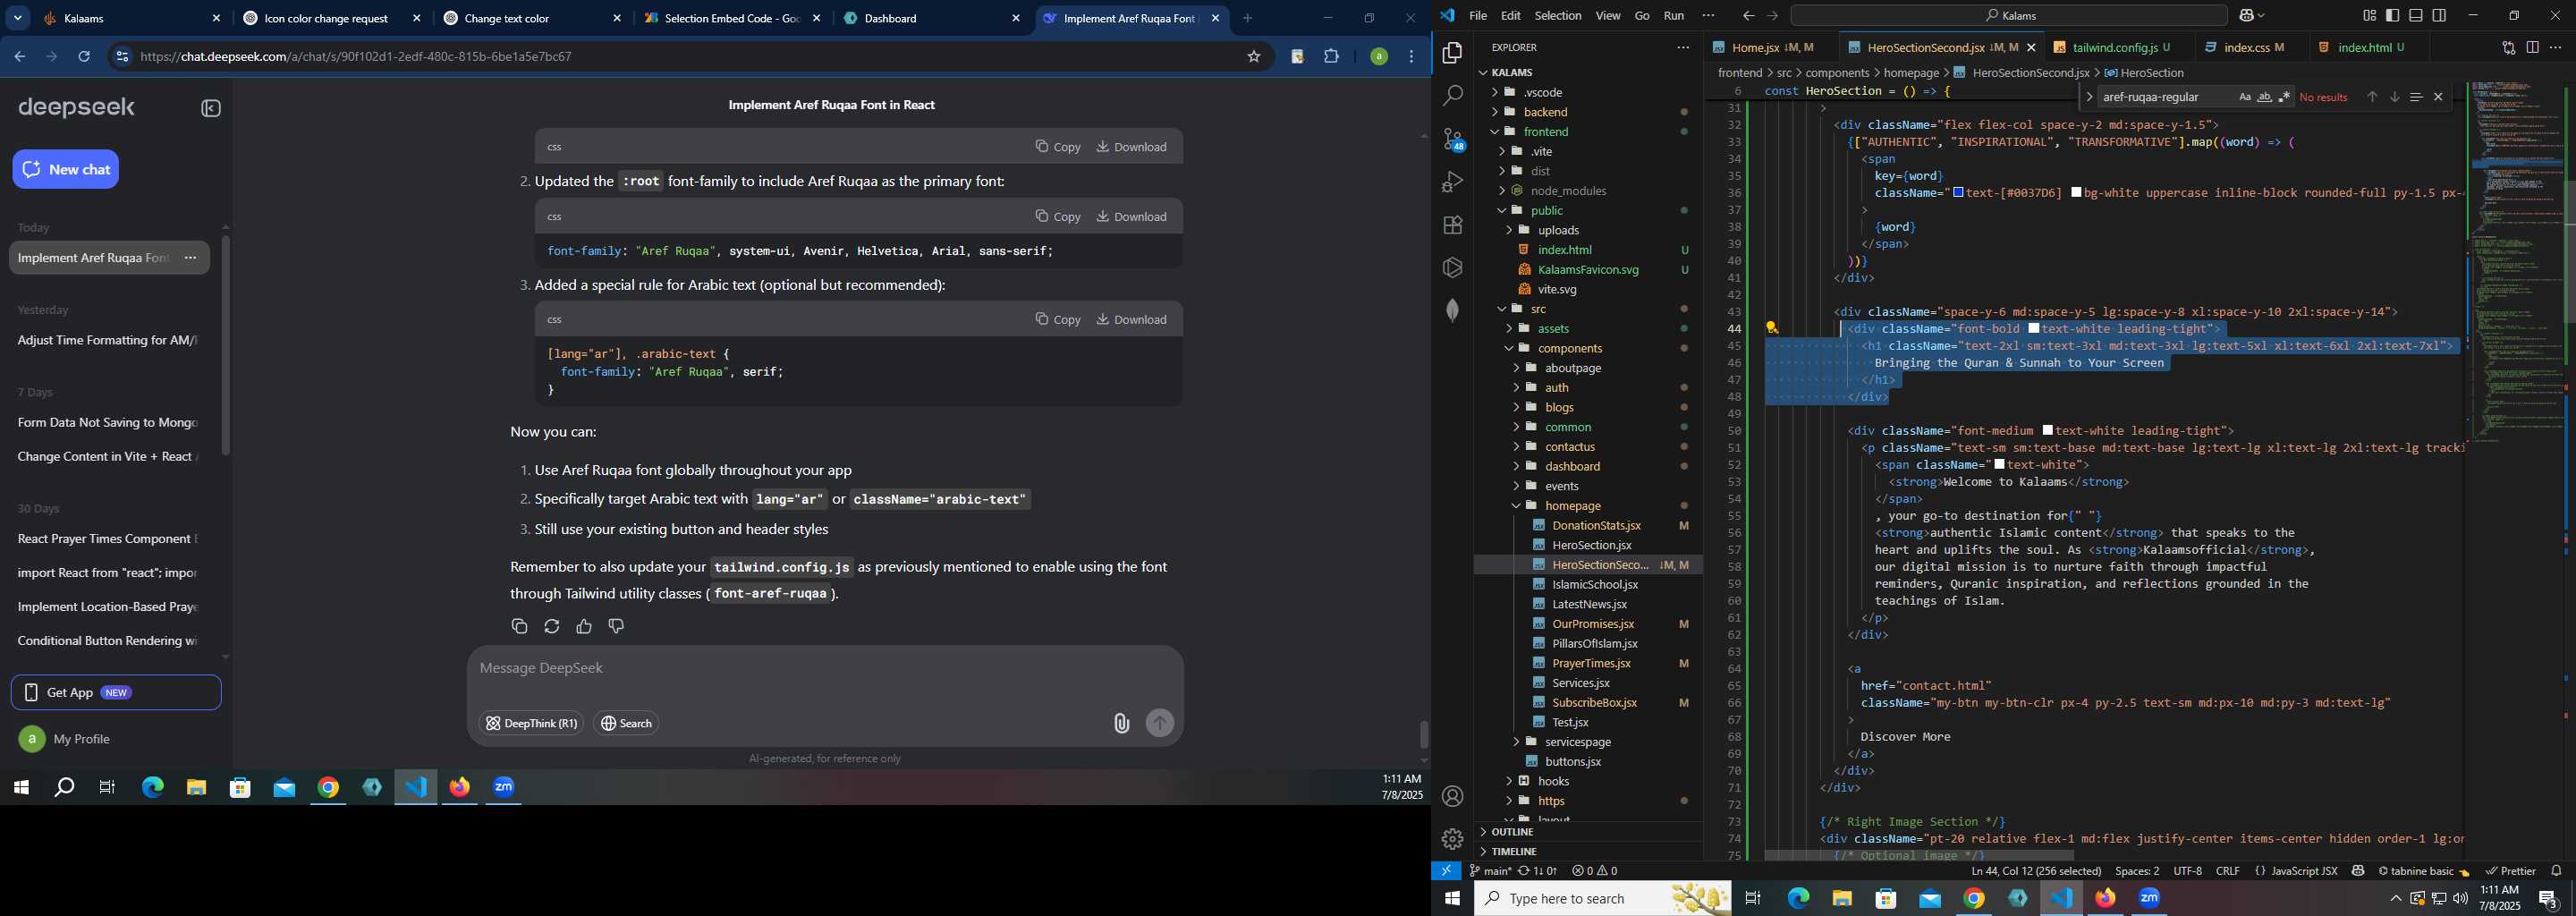This screenshot has width=2576, height=916.
Task: Go to previous match in find widget
Action: pyautogui.click(x=2371, y=97)
